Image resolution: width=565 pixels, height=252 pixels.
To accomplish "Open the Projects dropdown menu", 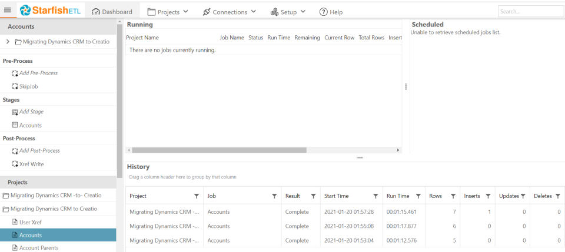I will point(168,12).
